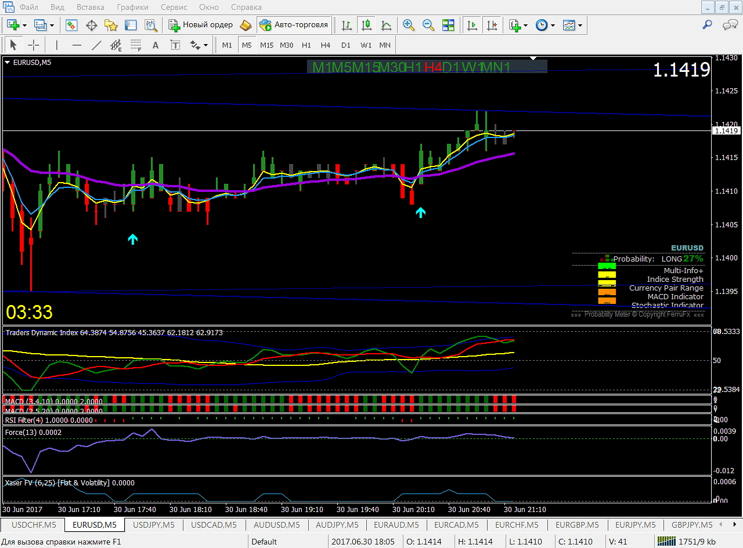Select the text drawing tool
The height and width of the screenshot is (548, 743).
pyautogui.click(x=155, y=45)
